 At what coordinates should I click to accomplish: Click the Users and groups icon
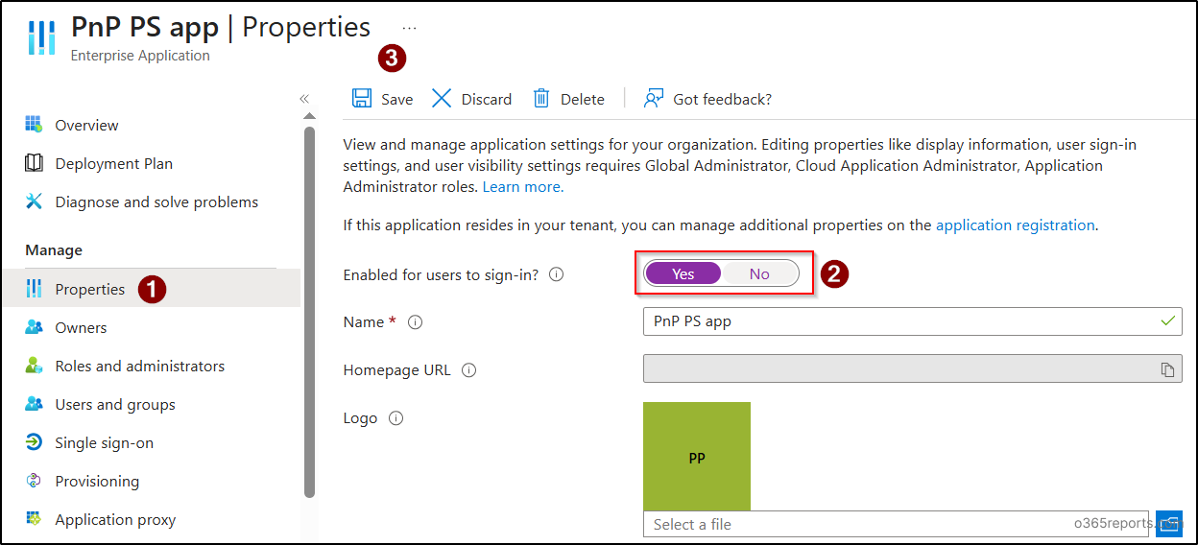(34, 404)
